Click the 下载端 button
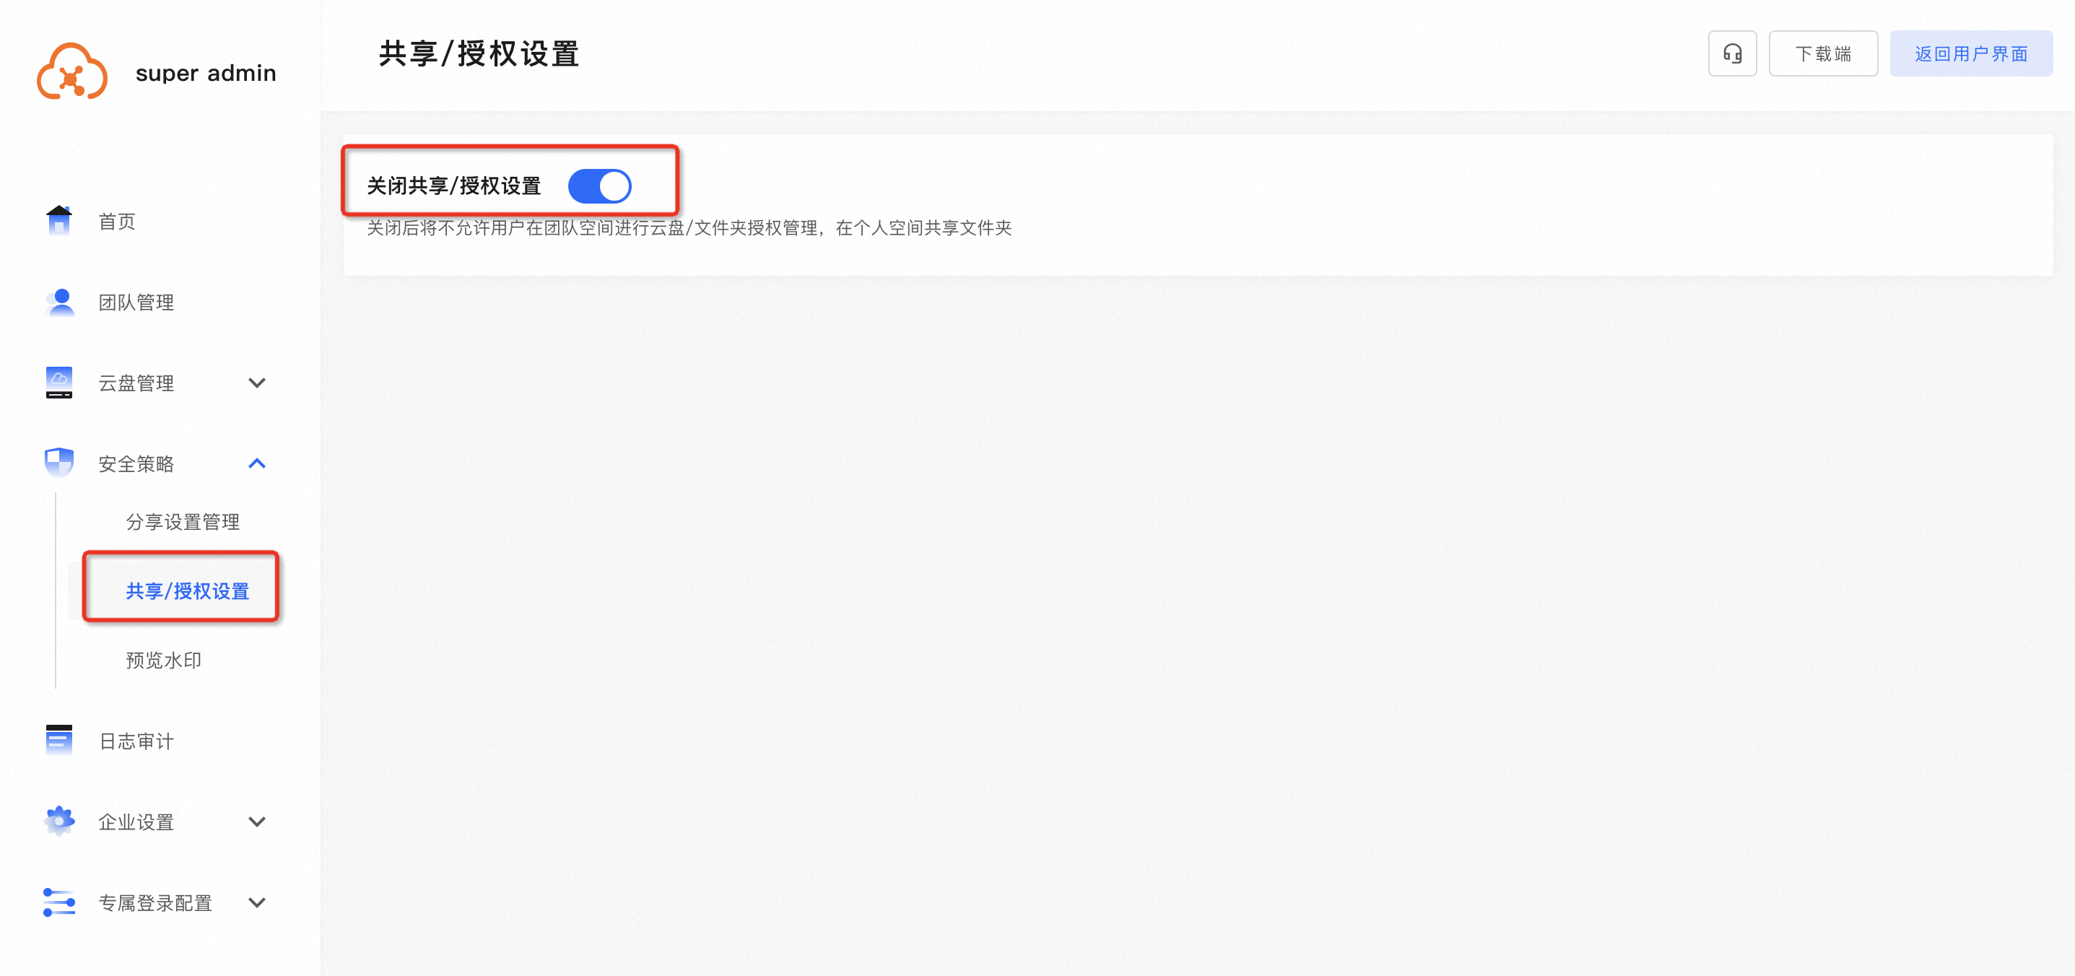Screen dimensions: 2075x976 (x=1823, y=54)
